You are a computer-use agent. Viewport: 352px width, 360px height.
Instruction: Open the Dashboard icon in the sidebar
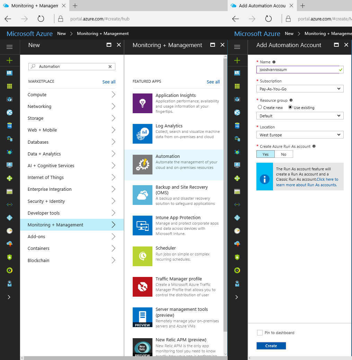tap(9, 73)
